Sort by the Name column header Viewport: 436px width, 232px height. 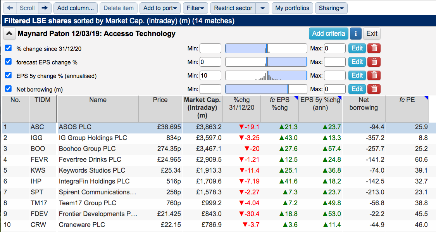tap(98, 109)
